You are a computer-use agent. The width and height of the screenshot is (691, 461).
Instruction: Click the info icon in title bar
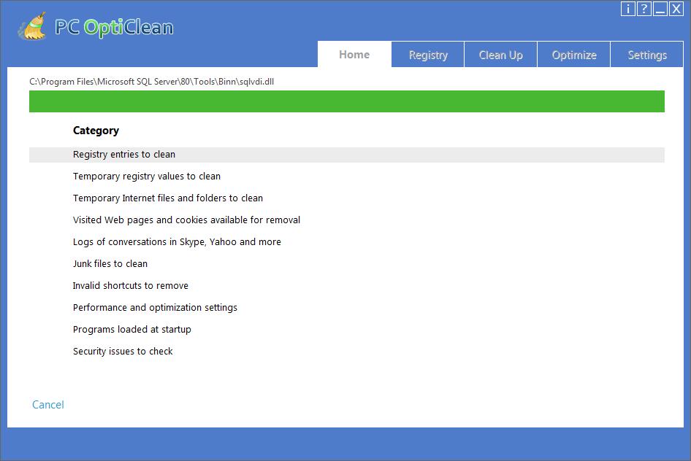(x=628, y=9)
